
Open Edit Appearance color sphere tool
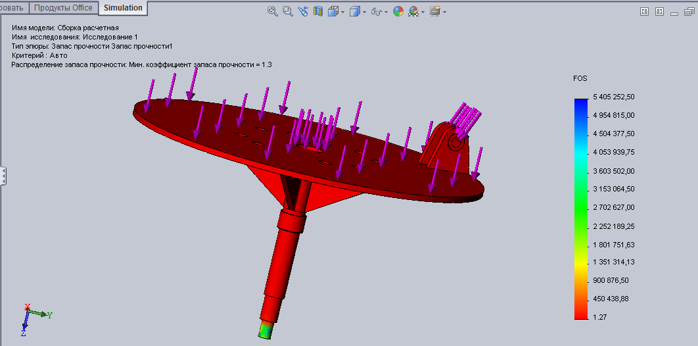[398, 11]
